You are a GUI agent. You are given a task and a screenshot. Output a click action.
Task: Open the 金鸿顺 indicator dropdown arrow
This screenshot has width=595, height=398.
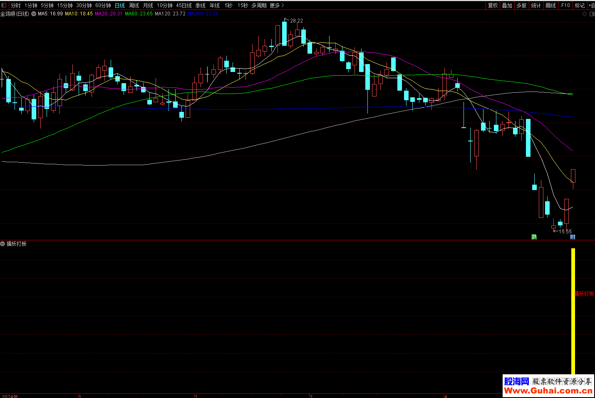pyautogui.click(x=34, y=14)
